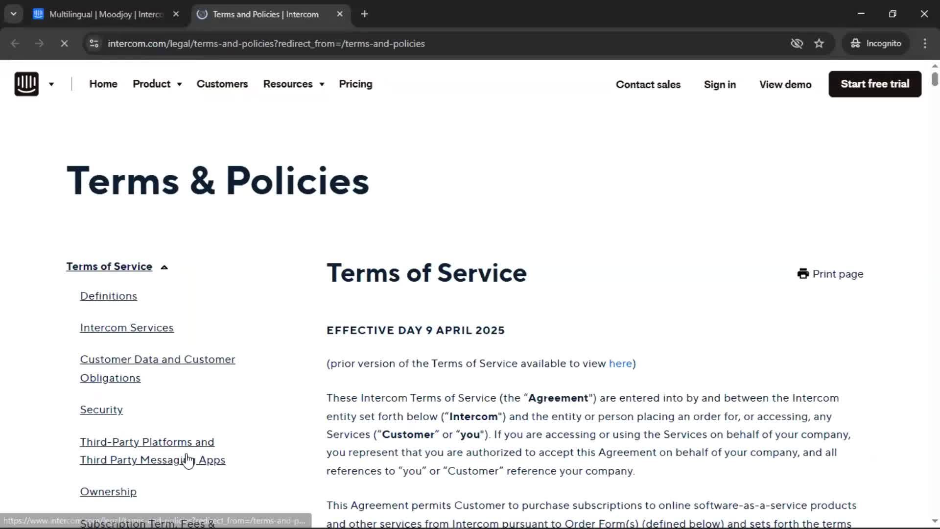
Task: Stop page loading with the X button
Action: pyautogui.click(x=64, y=44)
